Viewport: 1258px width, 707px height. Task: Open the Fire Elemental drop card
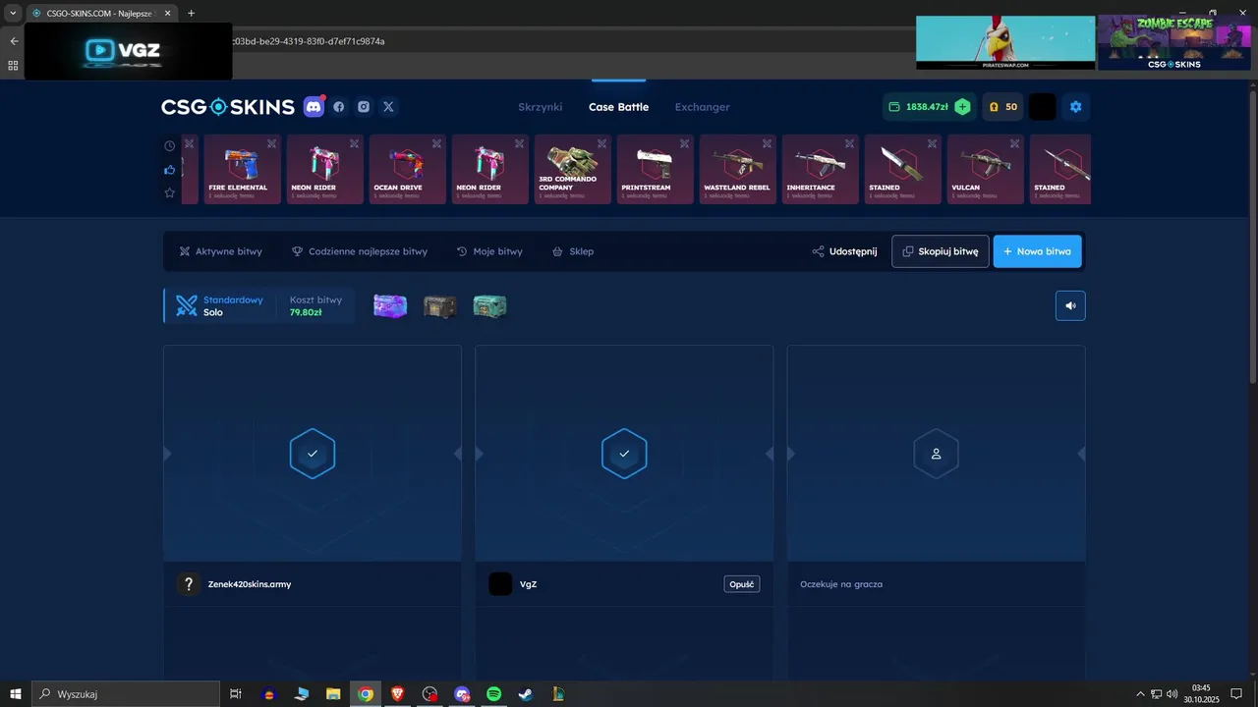(242, 169)
